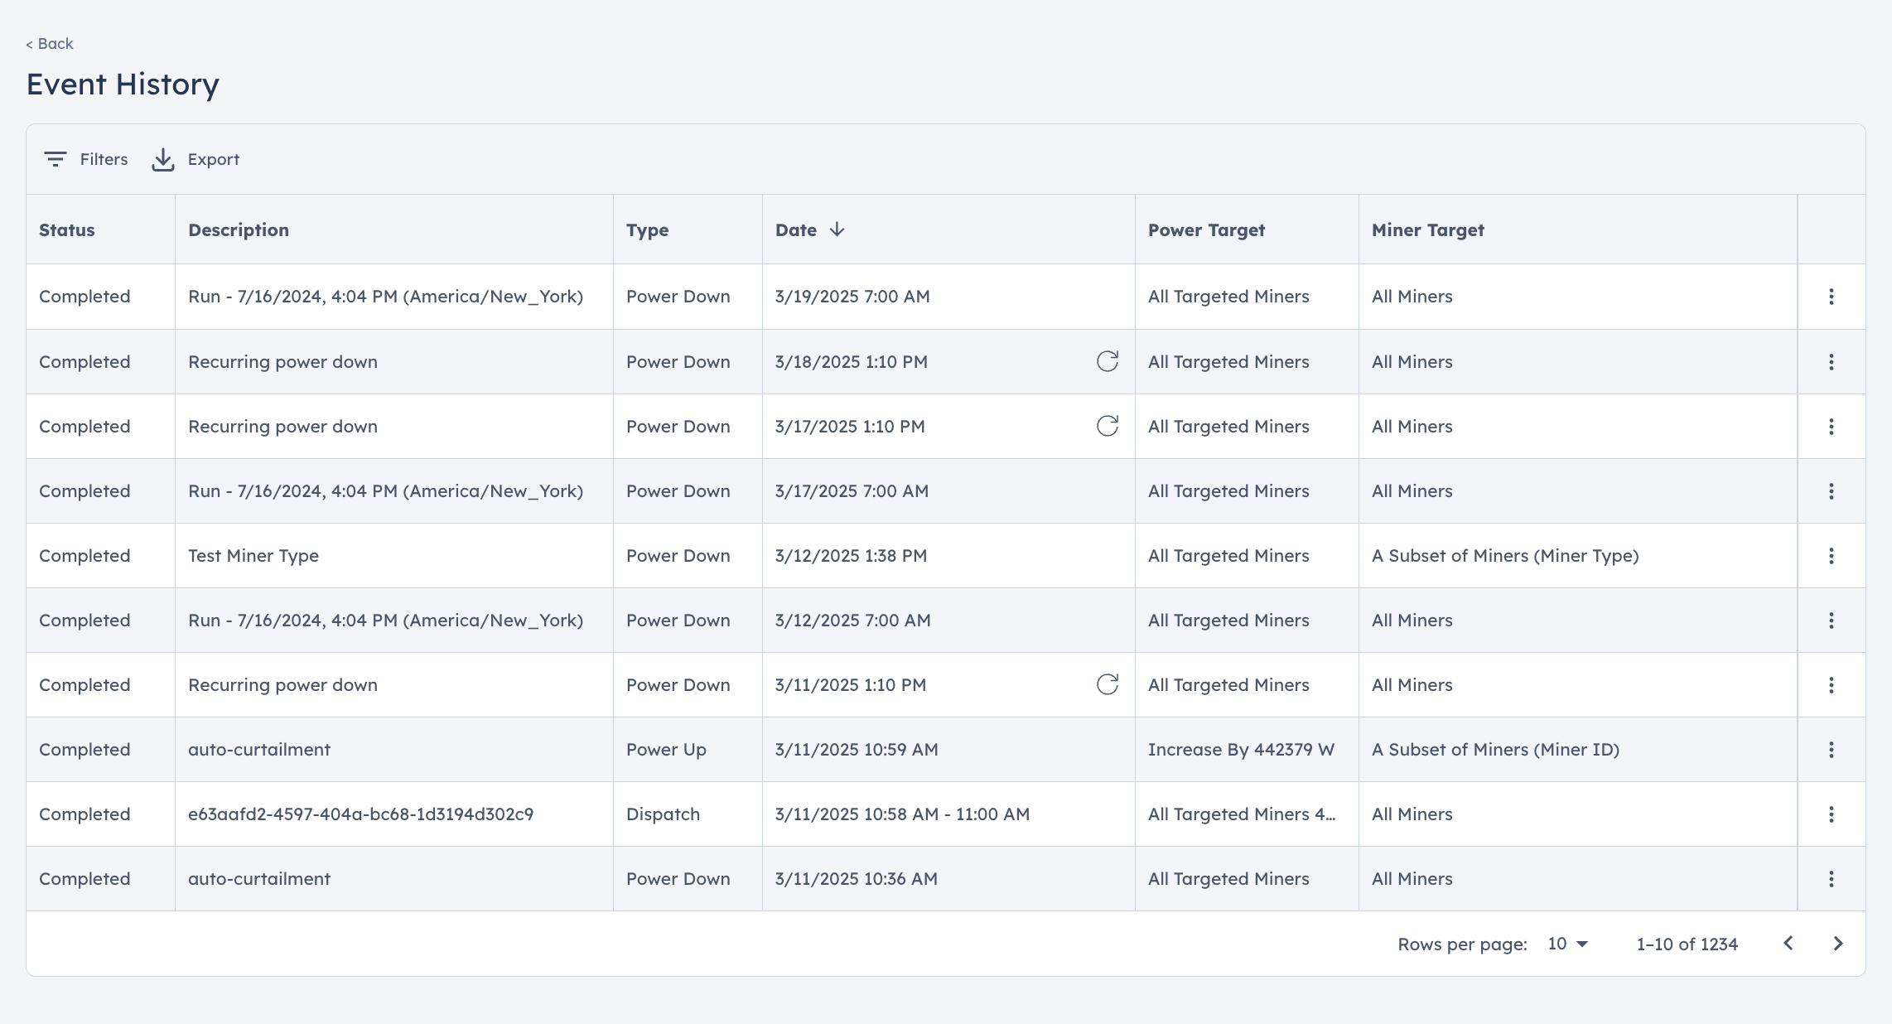Open kebab menu for Test Miner Type row
The width and height of the screenshot is (1892, 1024).
point(1832,556)
